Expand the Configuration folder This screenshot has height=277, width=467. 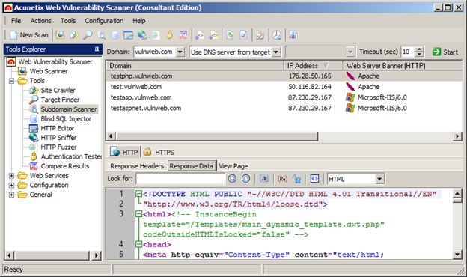[11, 185]
